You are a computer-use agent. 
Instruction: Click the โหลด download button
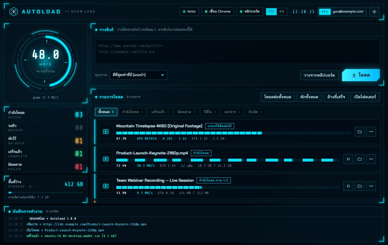point(361,75)
